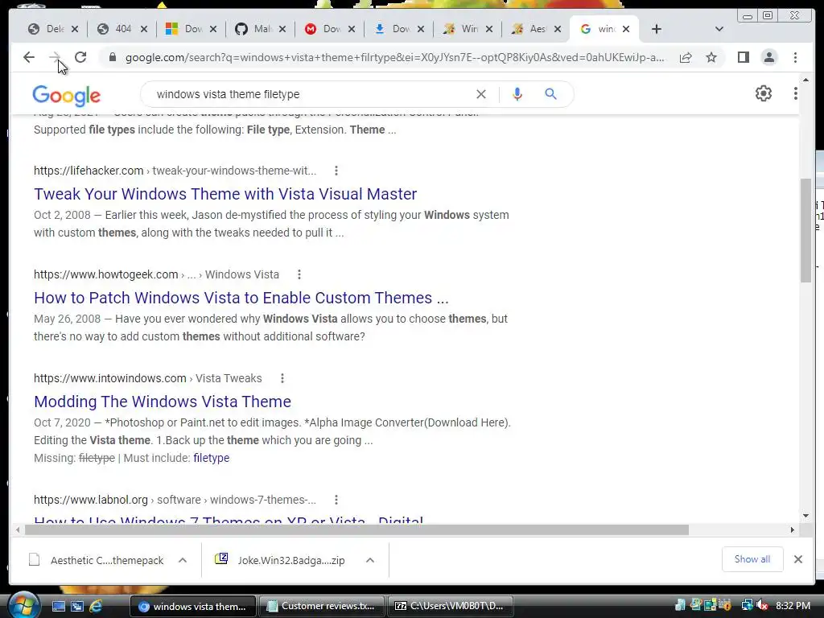
Task: Click the lock icon in the address bar
Action: tap(112, 57)
